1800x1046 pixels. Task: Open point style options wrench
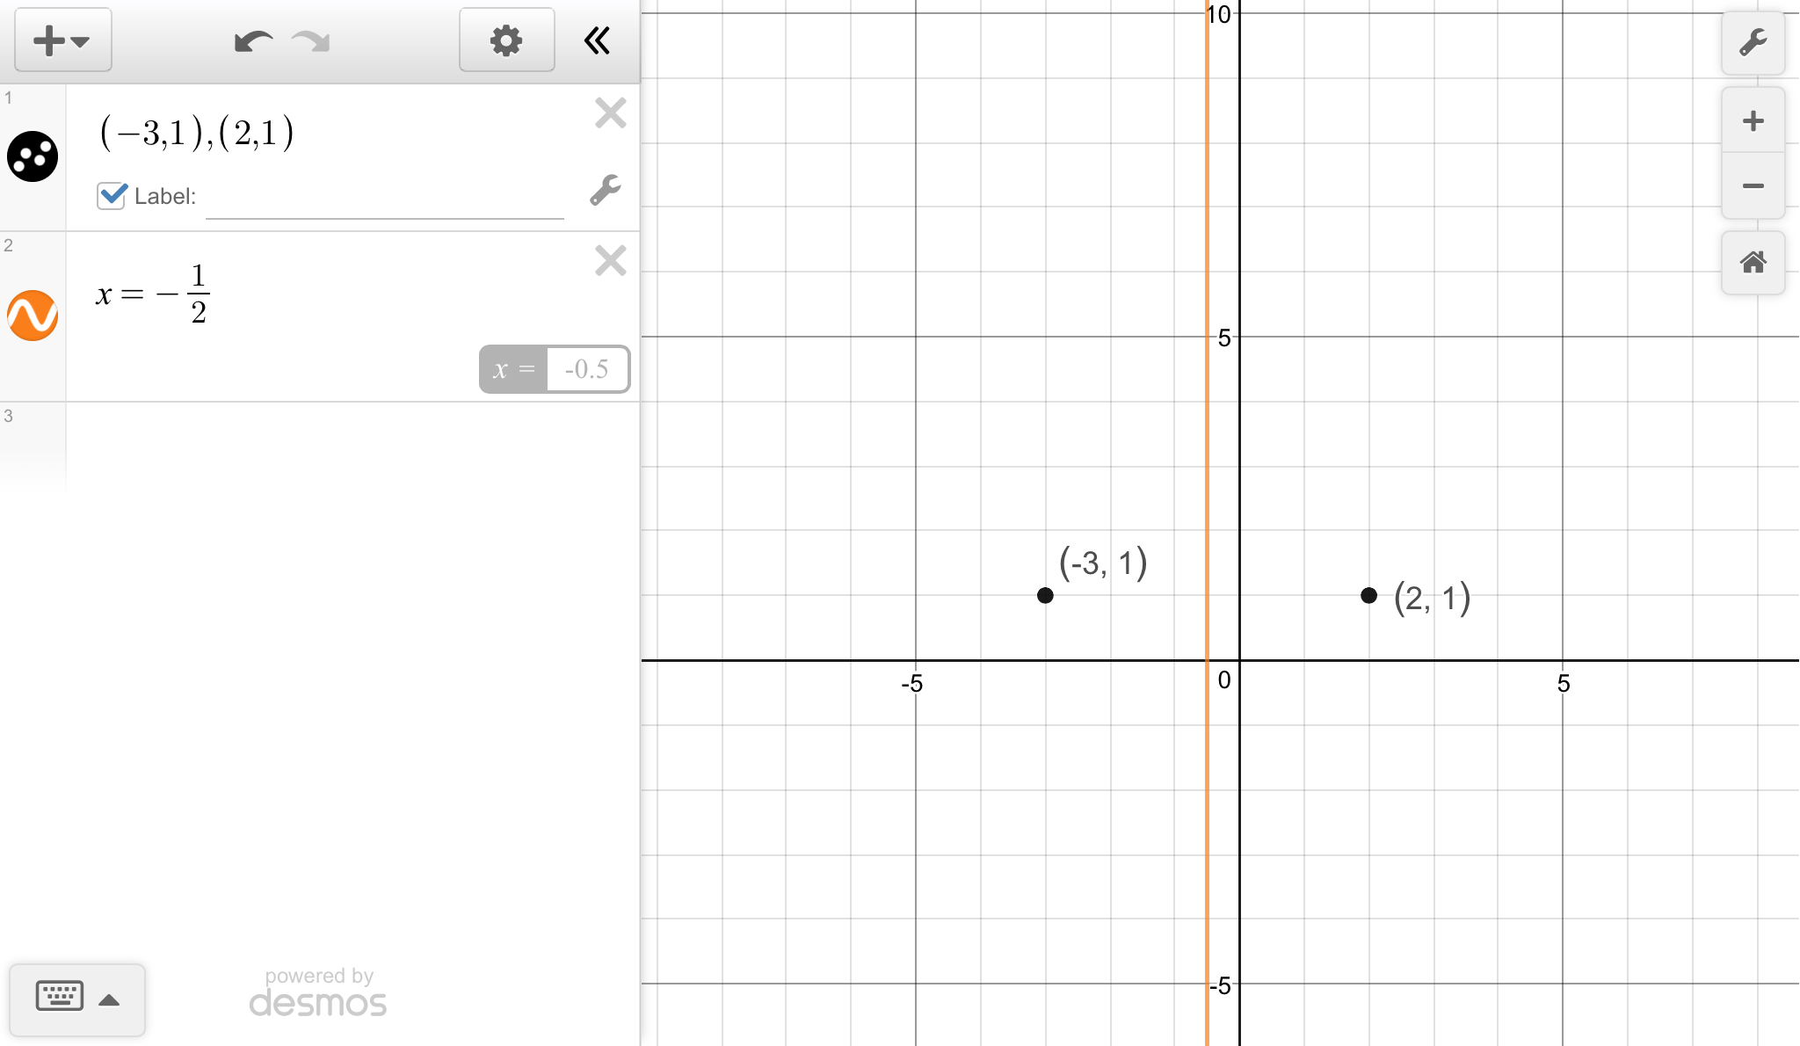click(605, 190)
